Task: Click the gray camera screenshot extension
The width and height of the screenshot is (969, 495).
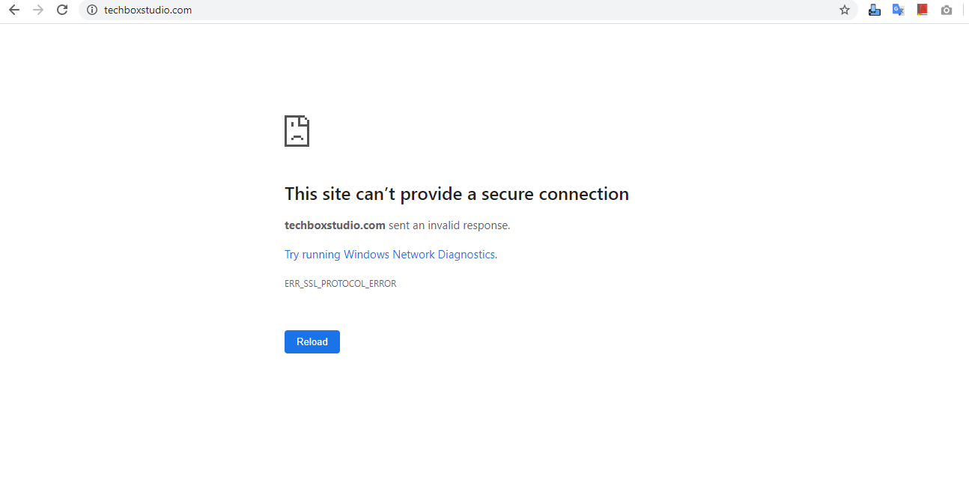Action: tap(947, 10)
